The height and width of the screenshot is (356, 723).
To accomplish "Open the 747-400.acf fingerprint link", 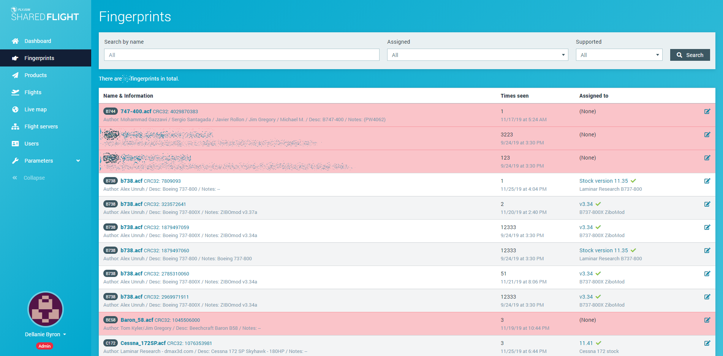I will tap(136, 111).
